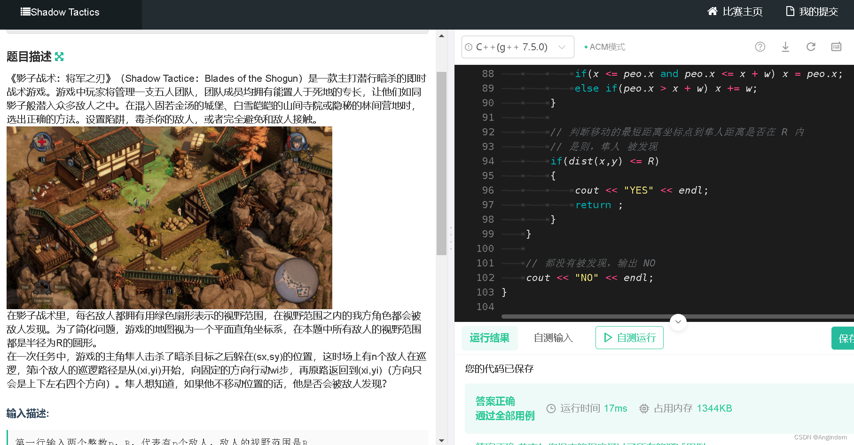
Task: Click the ACM模式 mode label
Action: pyautogui.click(x=605, y=47)
